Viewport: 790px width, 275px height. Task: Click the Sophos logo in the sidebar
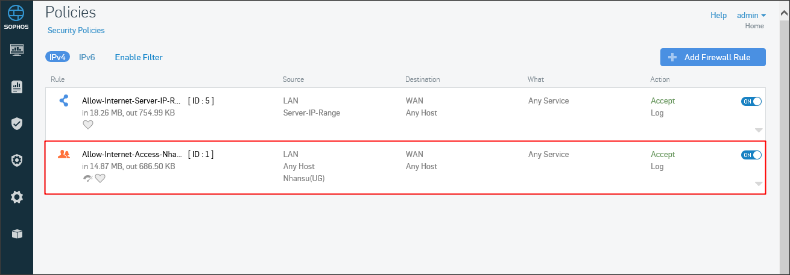[x=17, y=16]
